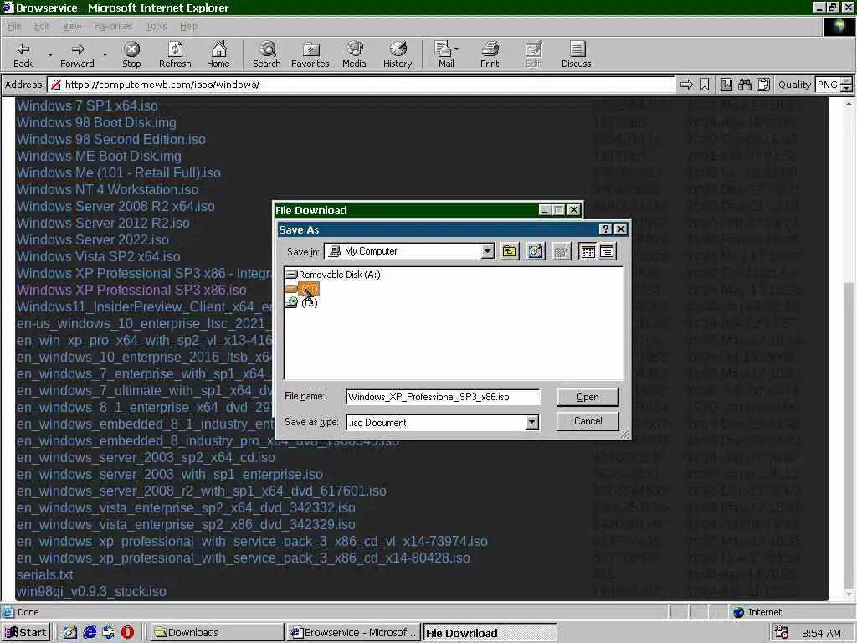This screenshot has height=643, width=857.
Task: Open the View menu
Action: tap(72, 26)
